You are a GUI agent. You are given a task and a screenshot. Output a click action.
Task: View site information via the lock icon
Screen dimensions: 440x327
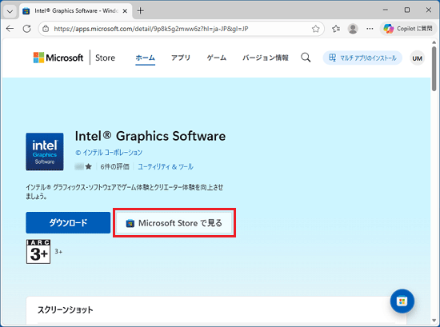pos(46,29)
